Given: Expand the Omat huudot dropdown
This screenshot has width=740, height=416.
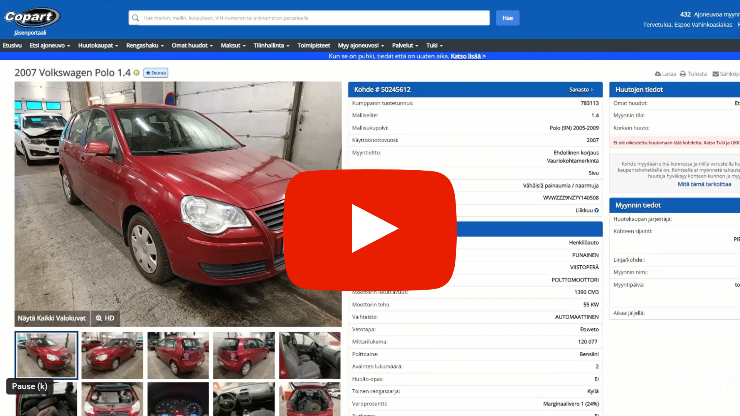Looking at the screenshot, I should (x=192, y=45).
